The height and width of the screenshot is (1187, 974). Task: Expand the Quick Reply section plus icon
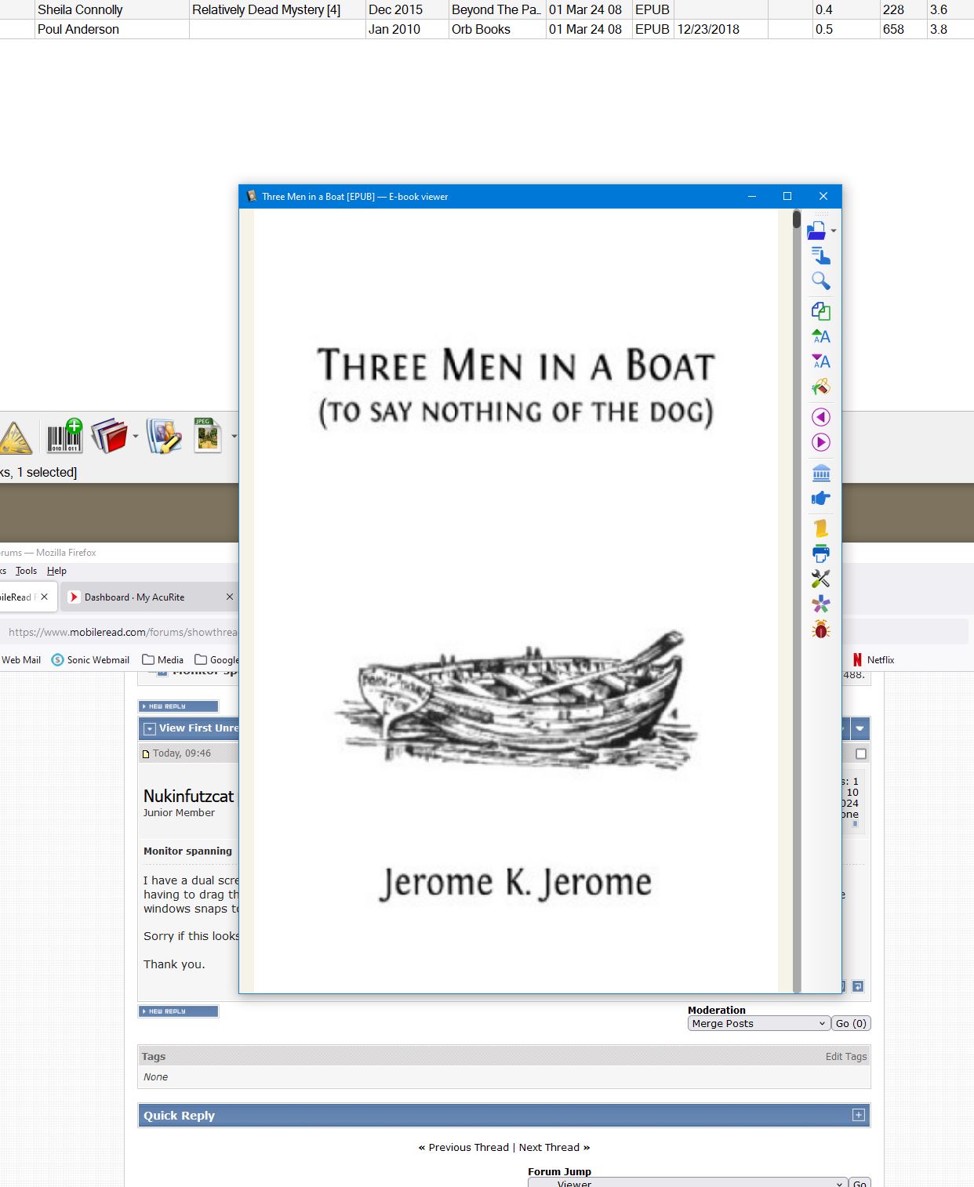[859, 1115]
